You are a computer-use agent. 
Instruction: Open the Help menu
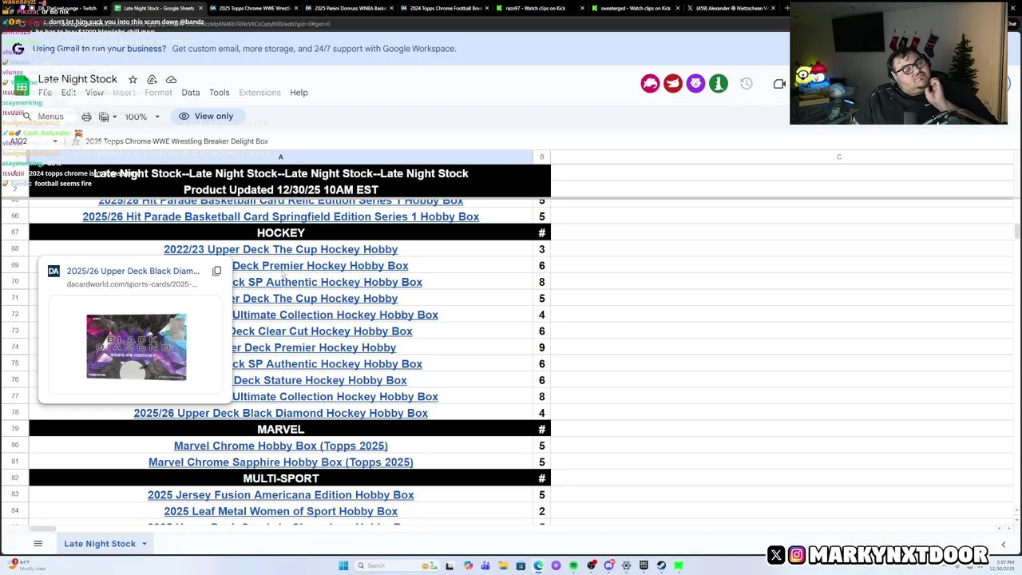tap(299, 93)
